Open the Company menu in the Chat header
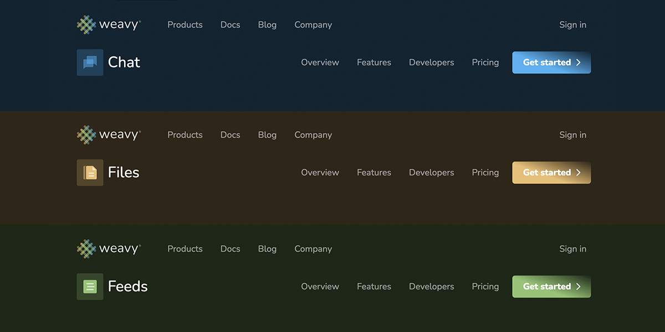The image size is (665, 332). pyautogui.click(x=313, y=24)
